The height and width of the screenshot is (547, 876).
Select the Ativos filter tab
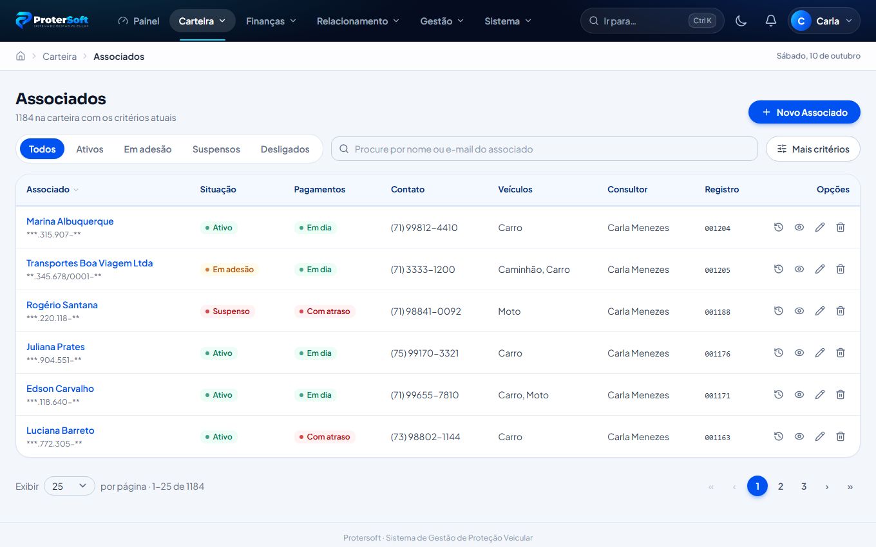pos(90,149)
